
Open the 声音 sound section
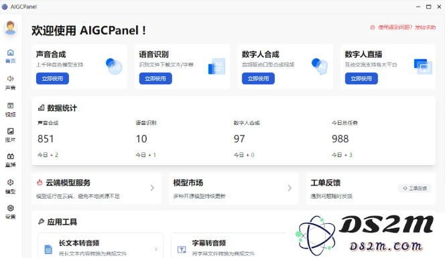click(11, 83)
